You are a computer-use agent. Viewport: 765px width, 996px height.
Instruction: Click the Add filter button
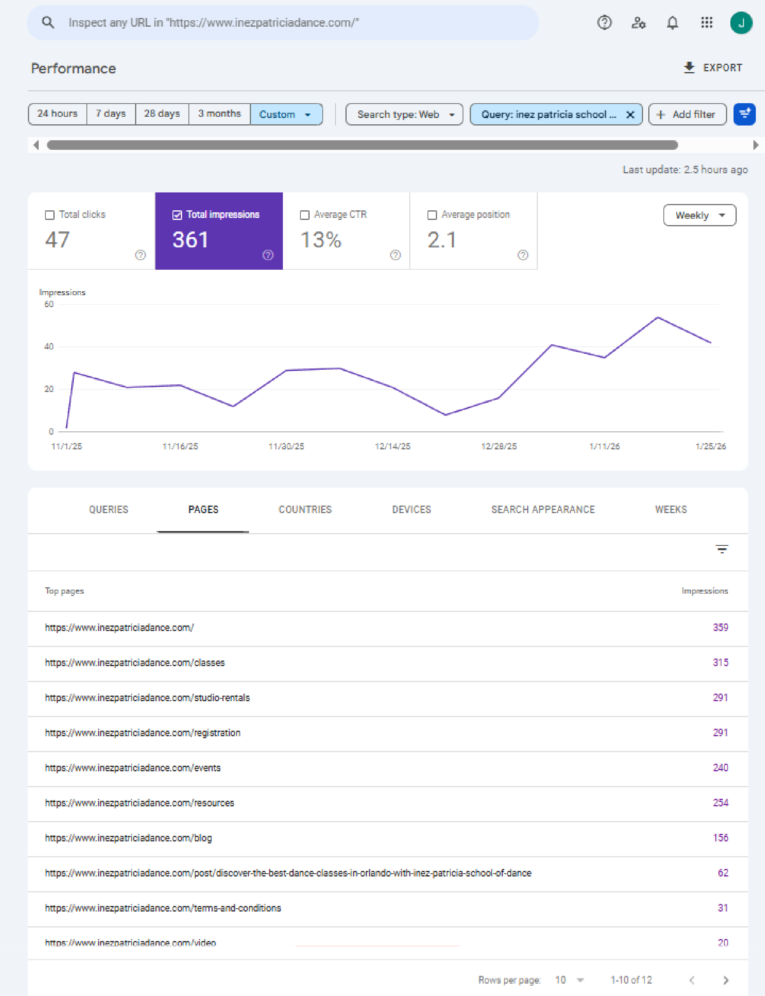[687, 114]
